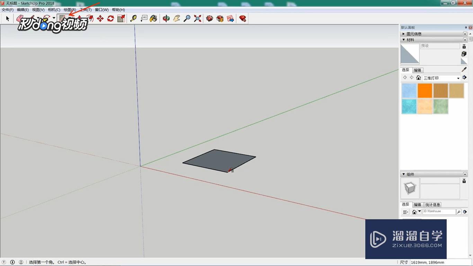This screenshot has width=473, height=266.
Task: Open the 窗口(W) menu
Action: (102, 10)
